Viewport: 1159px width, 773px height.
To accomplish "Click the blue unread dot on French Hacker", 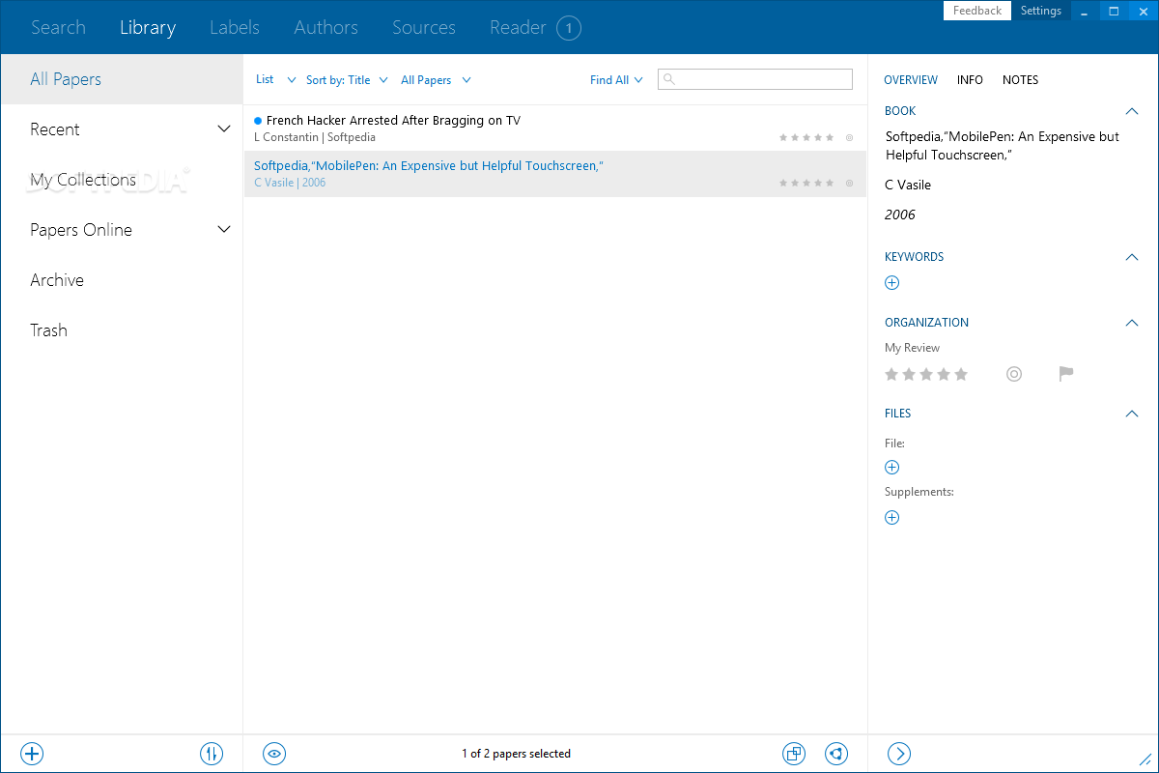I will click(258, 121).
